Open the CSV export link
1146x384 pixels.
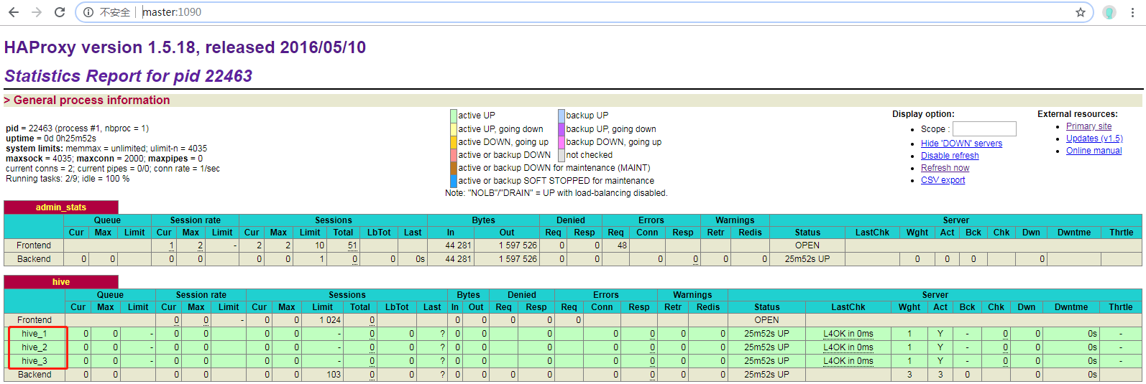click(943, 180)
